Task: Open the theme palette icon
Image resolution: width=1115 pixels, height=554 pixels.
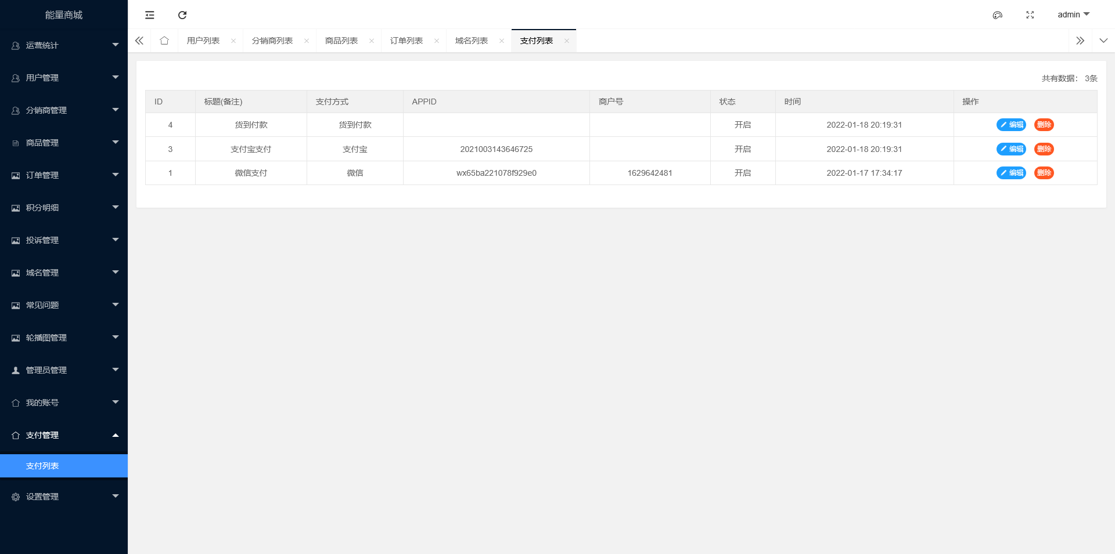Action: (x=998, y=15)
